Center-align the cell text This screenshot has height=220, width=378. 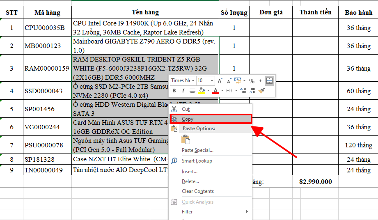pyautogui.click(x=192, y=91)
